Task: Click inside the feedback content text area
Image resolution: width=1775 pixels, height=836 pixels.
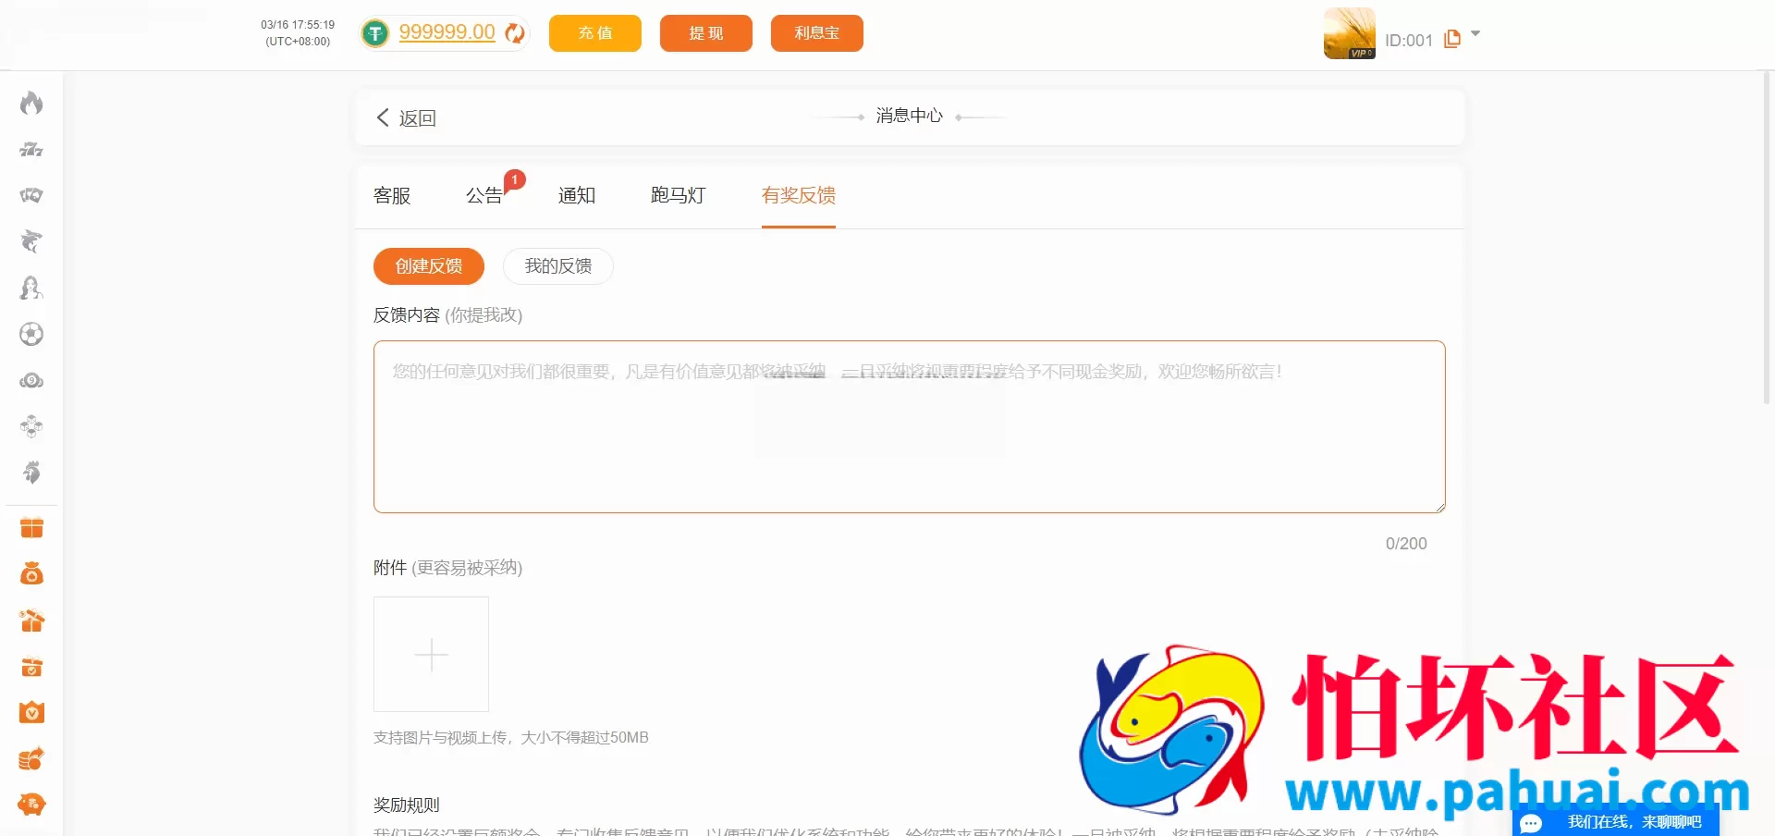Action: click(910, 426)
